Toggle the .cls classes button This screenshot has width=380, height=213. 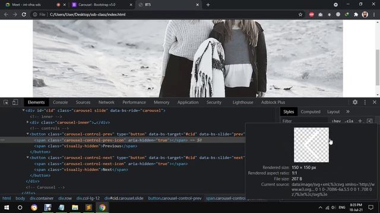[349, 121]
